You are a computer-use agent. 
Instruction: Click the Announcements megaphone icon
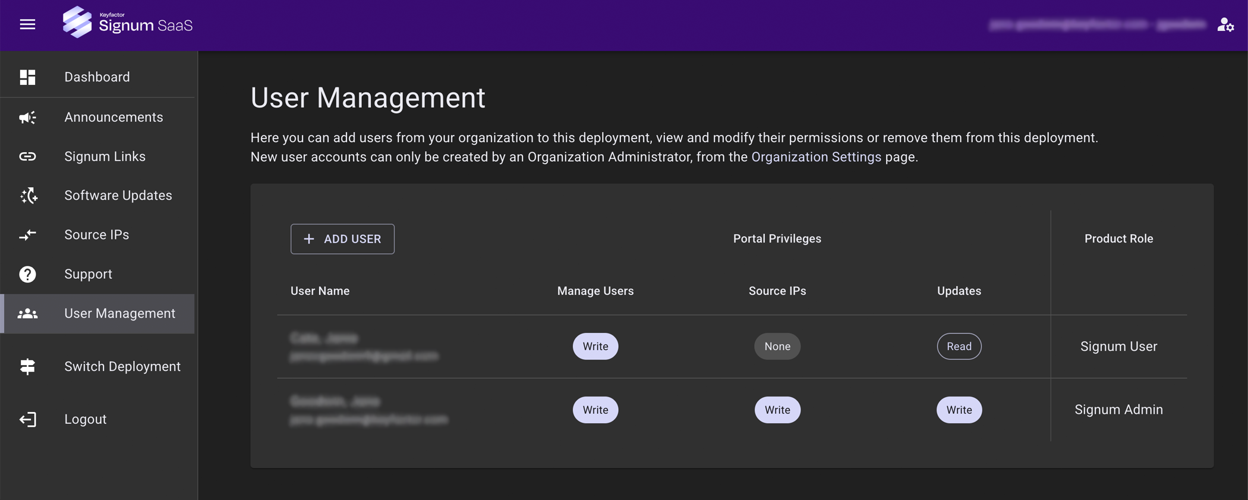27,117
